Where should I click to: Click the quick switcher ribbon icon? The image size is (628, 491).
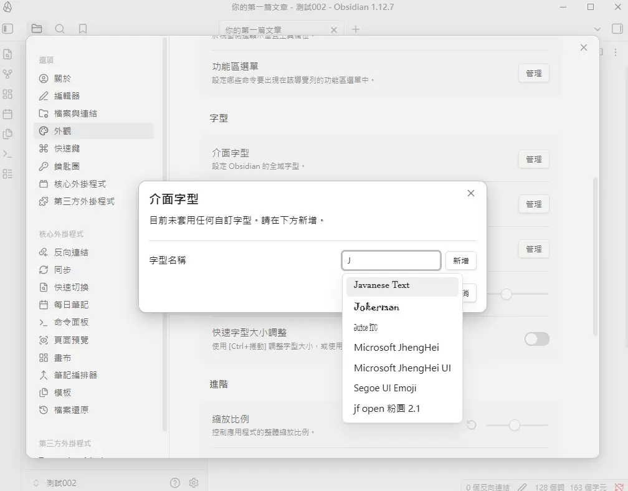7,54
